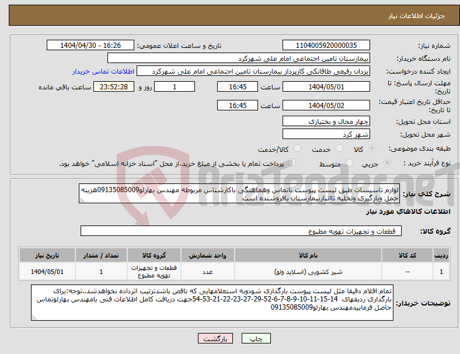Screen dimensions: 460x354
Task: Click the item name شیر کشویی (اسلاید ولو) cell
Action: tap(308, 272)
